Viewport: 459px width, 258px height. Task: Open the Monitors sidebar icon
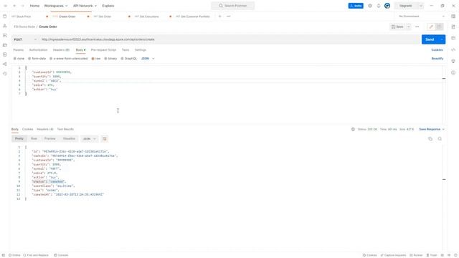pos(5,54)
